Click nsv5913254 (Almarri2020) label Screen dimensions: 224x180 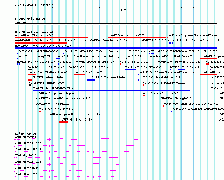point(161,93)
